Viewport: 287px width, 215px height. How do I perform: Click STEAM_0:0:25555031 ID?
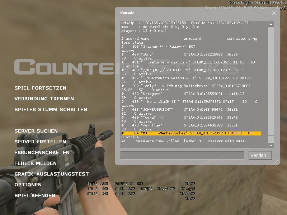[x=203, y=94]
